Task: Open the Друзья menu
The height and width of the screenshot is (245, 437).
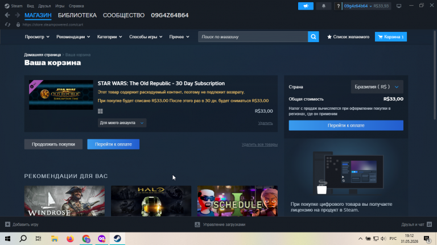Action: [44, 6]
